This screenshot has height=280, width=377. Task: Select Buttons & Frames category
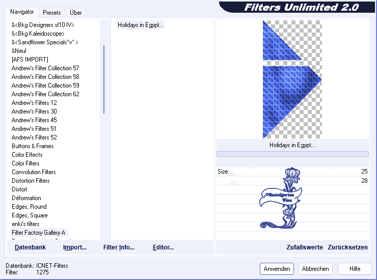tap(33, 146)
